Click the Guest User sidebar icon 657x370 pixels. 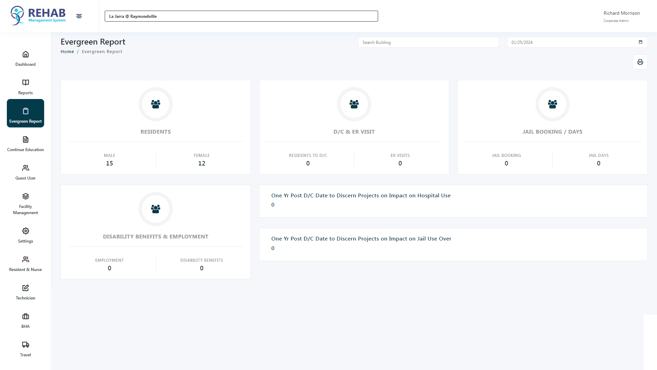tap(25, 168)
